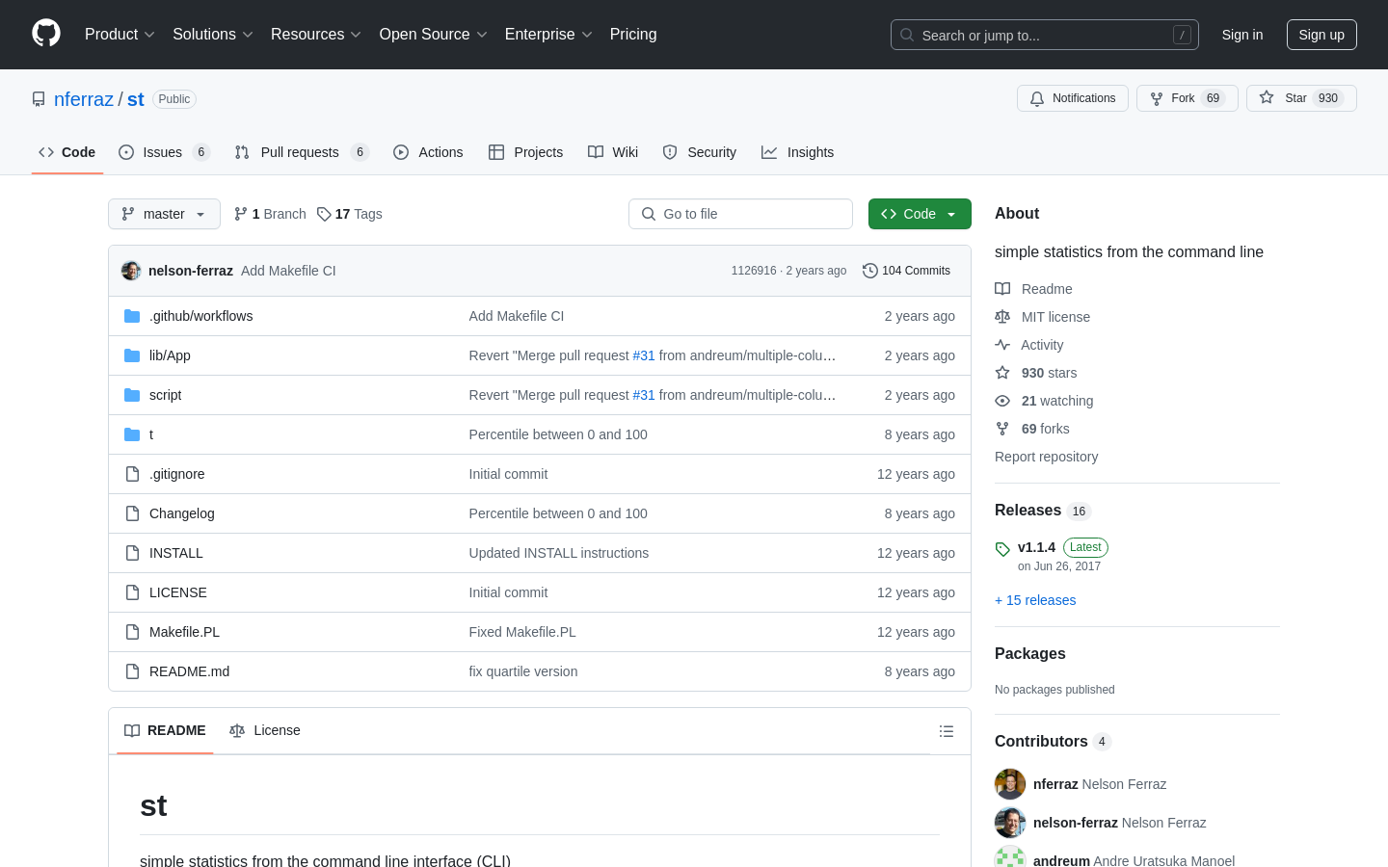The width and height of the screenshot is (1388, 867).
Task: Click the INSTALL file icon
Action: coord(132,553)
